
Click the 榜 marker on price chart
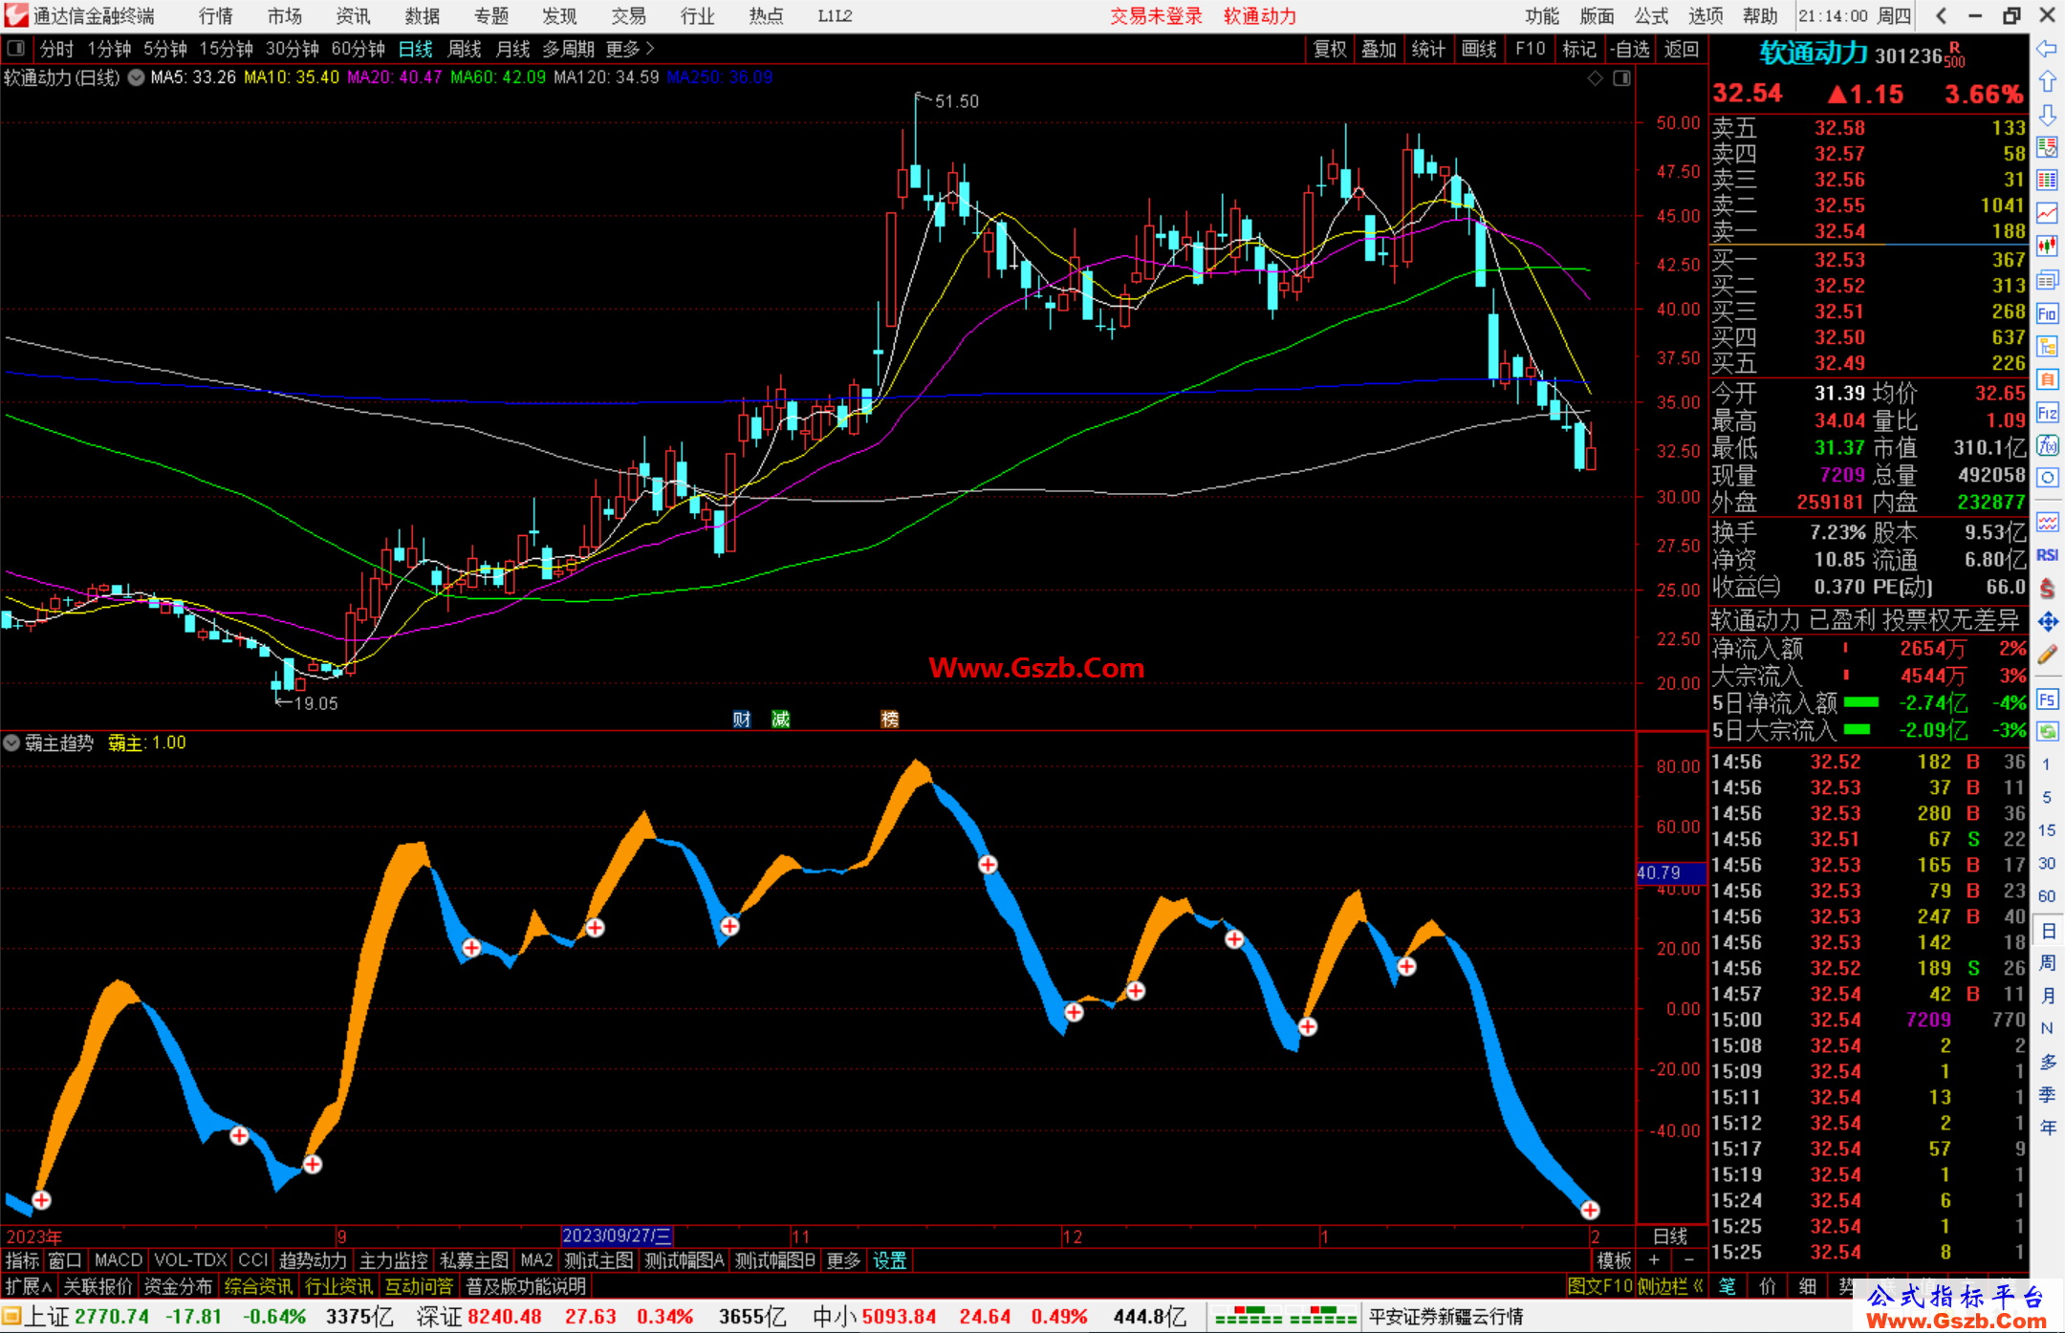[890, 719]
